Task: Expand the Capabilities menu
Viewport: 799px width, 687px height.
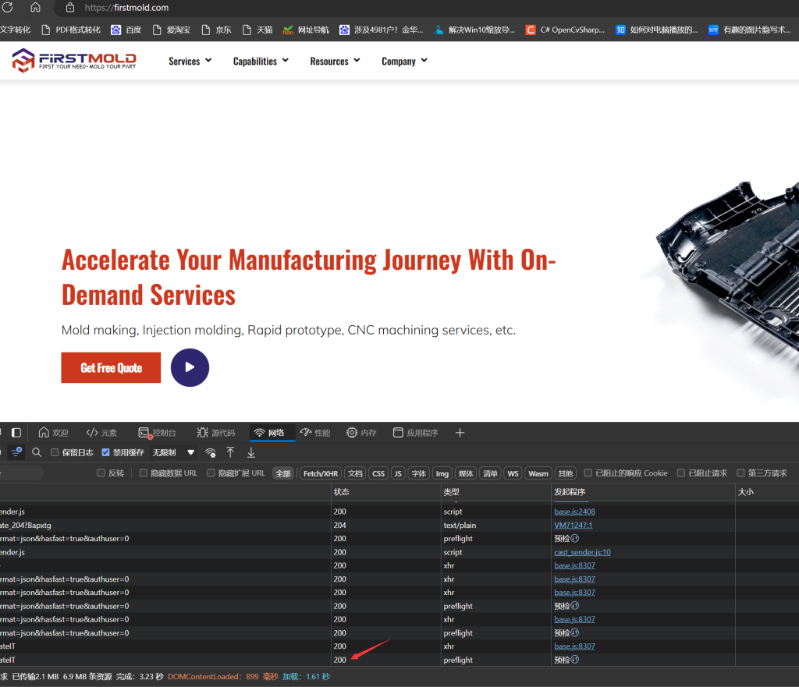Action: pos(261,61)
